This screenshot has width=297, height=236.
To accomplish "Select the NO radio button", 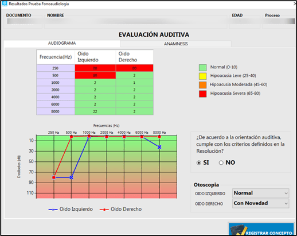I will point(221,163).
